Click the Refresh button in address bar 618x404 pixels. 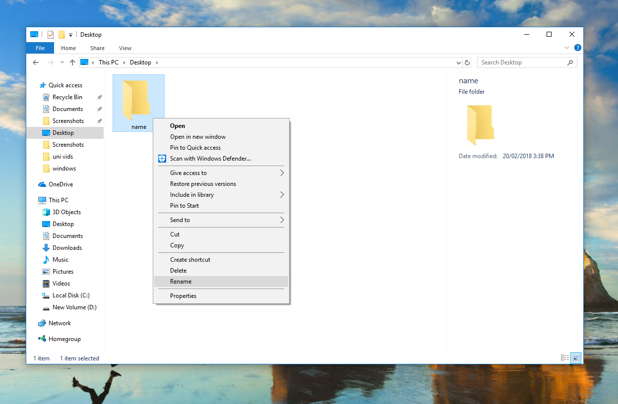tap(467, 62)
